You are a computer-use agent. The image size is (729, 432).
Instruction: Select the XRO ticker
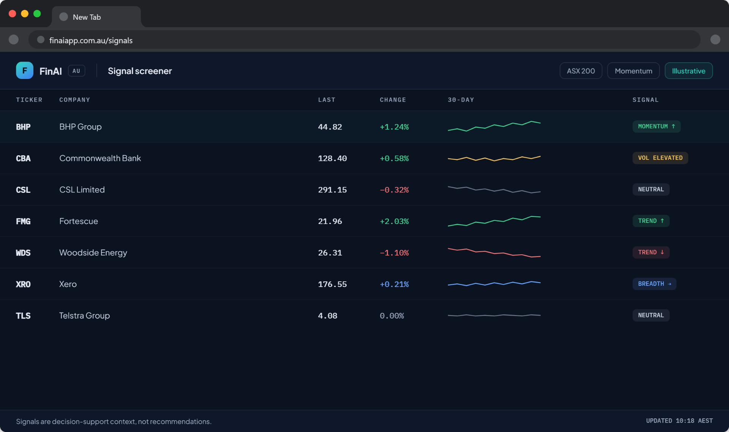click(x=23, y=284)
